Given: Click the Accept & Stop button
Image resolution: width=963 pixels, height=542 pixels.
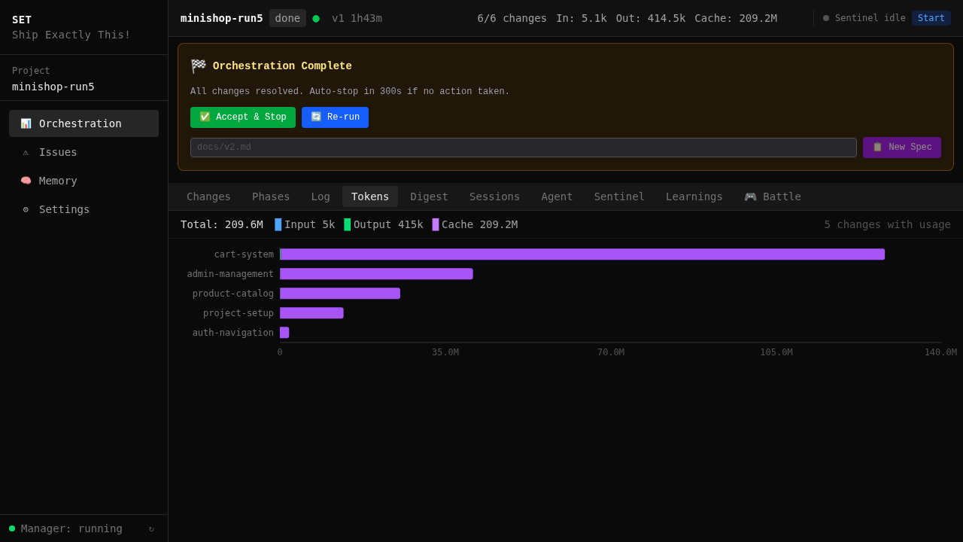Looking at the screenshot, I should (x=242, y=117).
